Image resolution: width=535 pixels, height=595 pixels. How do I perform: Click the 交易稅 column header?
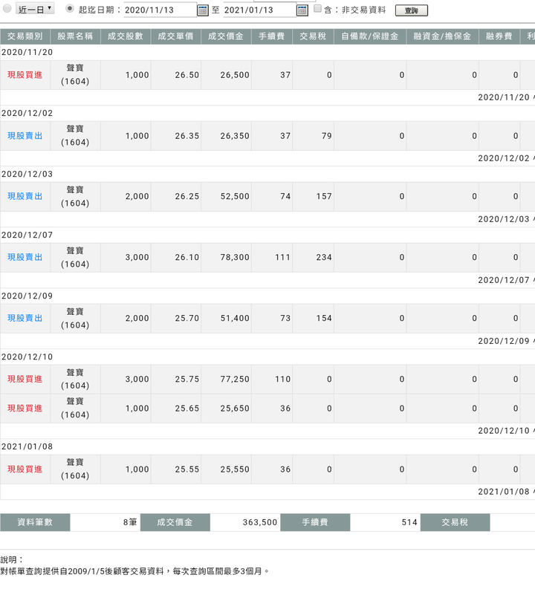coord(313,36)
